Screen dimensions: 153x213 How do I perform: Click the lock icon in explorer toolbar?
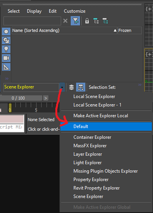(87, 21)
